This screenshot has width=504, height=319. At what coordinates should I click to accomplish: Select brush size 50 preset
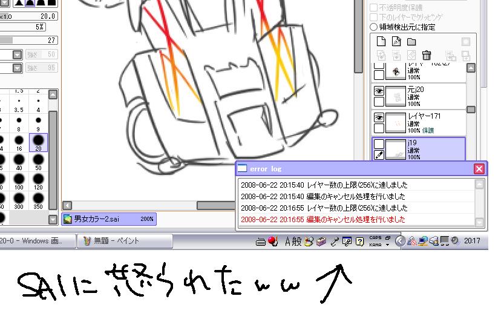[x=38, y=162]
